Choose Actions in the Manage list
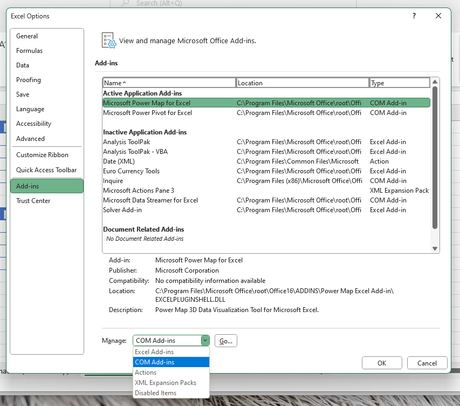Viewport: 460px width, 406px height. pyautogui.click(x=171, y=373)
